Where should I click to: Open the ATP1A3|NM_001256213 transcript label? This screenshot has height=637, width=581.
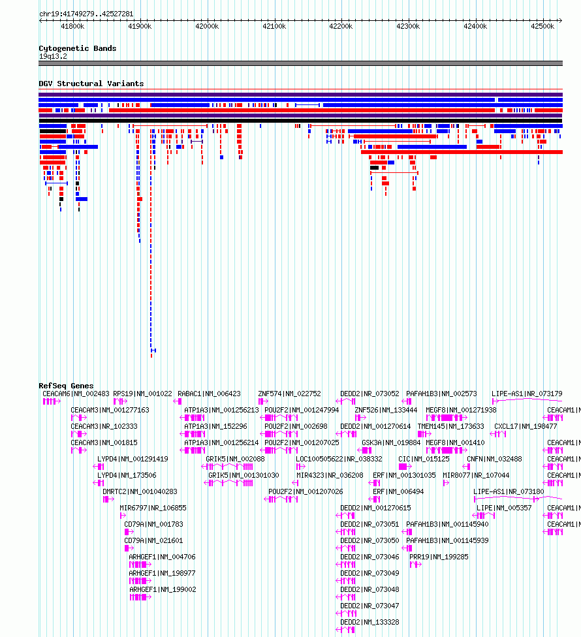point(221,410)
